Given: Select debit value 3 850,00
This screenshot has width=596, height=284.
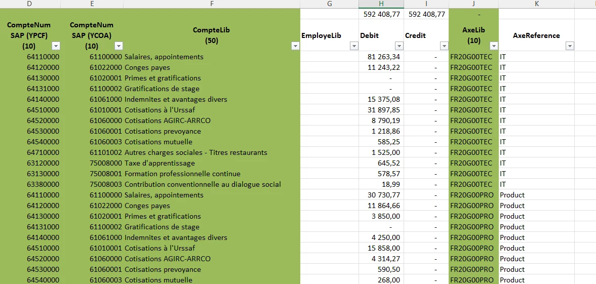Looking at the screenshot, I should click(381, 216).
